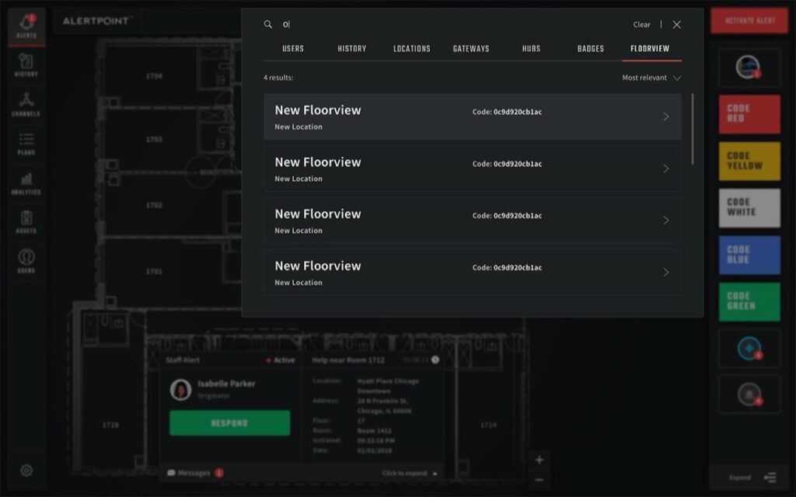Screen dimensions: 796x497
Task: Select room 1701 on the floor plan
Action: tap(154, 271)
